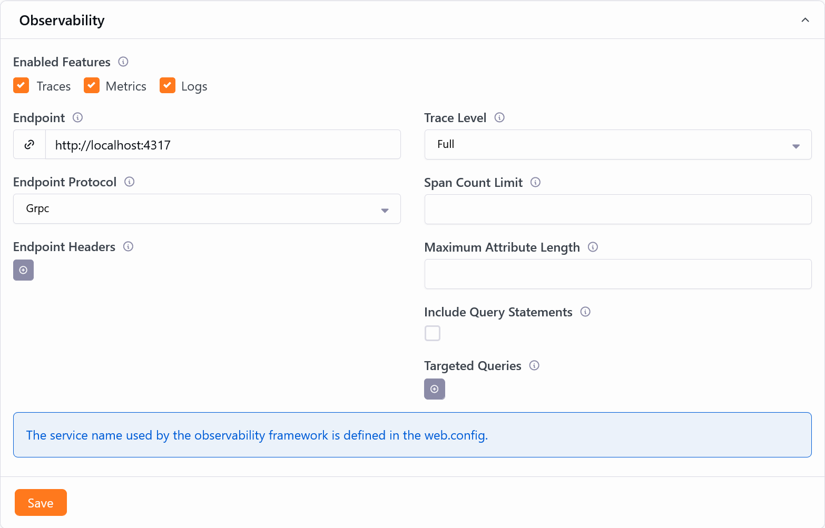Screen dimensions: 825x528
Task: Collapse the Observability section
Action: coord(805,20)
